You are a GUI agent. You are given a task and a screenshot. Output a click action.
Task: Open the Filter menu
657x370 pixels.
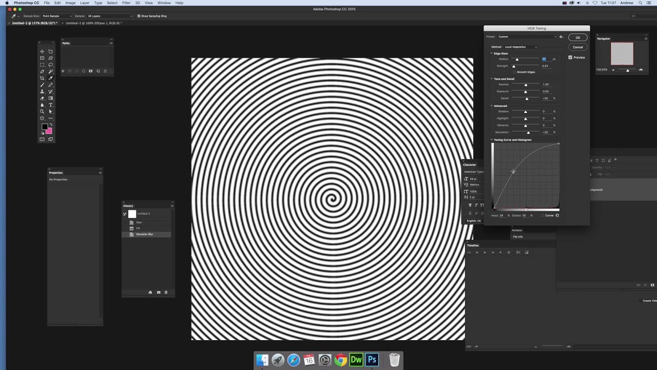pyautogui.click(x=126, y=3)
